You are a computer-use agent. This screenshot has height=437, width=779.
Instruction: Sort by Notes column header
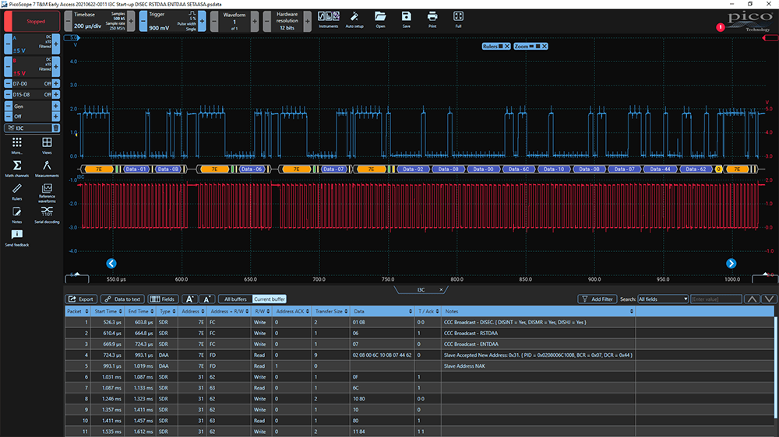click(538, 312)
